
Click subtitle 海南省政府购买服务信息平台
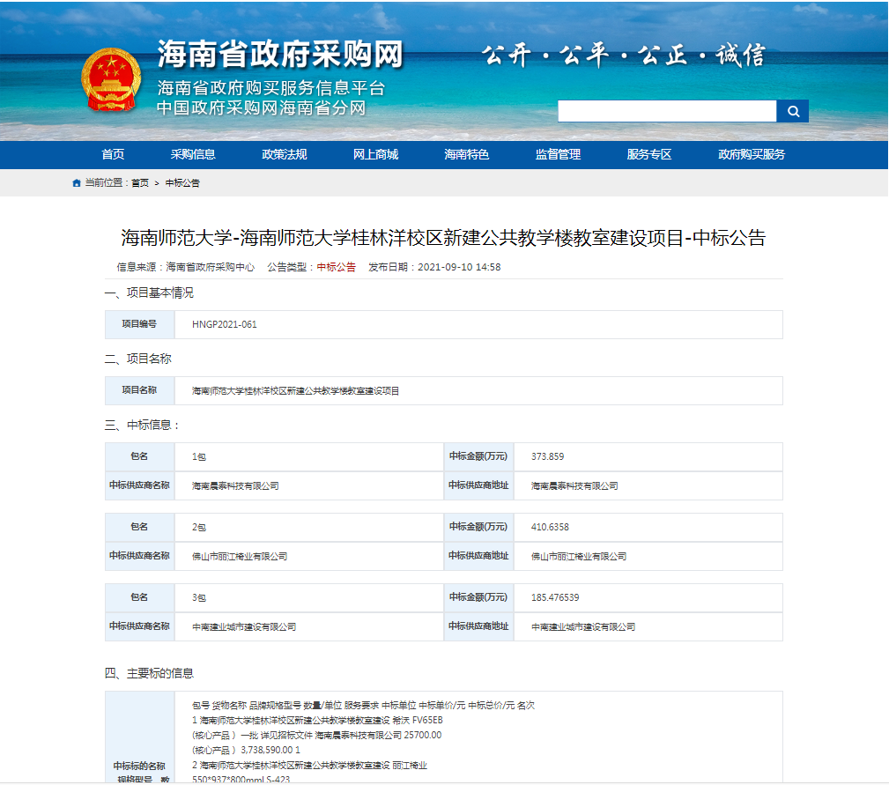pyautogui.click(x=271, y=88)
